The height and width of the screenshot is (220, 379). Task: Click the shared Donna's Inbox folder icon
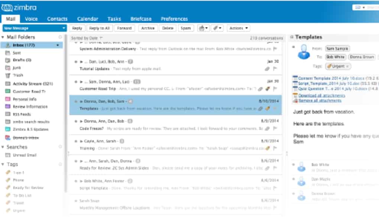tap(8, 138)
